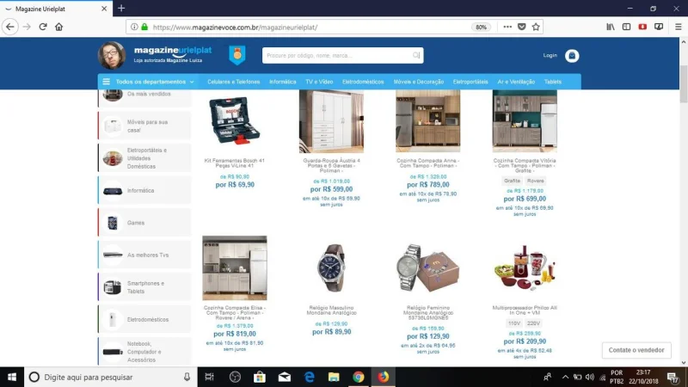Go back with the browser back arrow

(x=10, y=27)
